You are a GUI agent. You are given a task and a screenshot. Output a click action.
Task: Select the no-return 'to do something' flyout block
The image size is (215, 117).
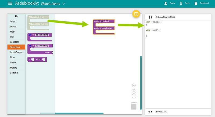click(40, 37)
